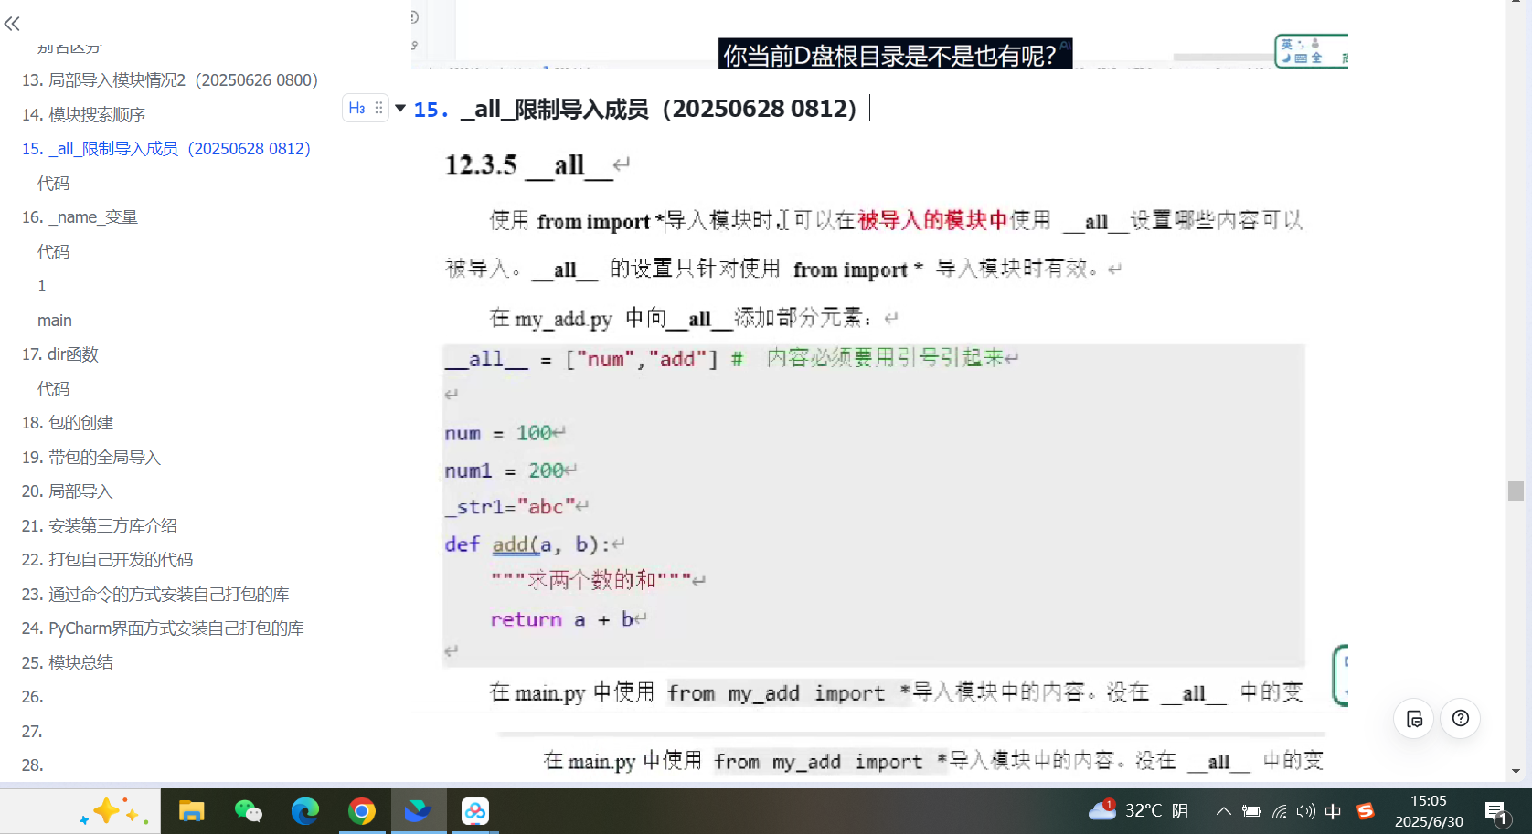Collapse the sidebar using the « icon
Viewport: 1532px width, 834px height.
12,24
